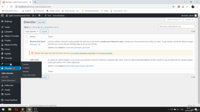200x112 pixels.
Task: Focus the installed plugins search field
Action: coord(177,26)
